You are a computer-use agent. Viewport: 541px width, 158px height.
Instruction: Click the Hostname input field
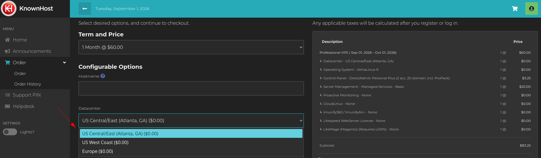[191, 88]
